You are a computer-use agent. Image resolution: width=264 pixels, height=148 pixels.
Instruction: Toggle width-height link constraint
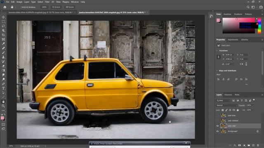[x=219, y=57]
